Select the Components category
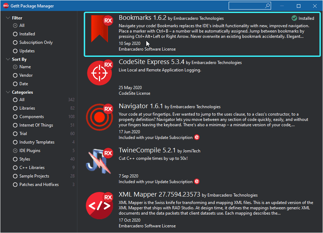The height and width of the screenshot is (233, 323). (x=28, y=117)
